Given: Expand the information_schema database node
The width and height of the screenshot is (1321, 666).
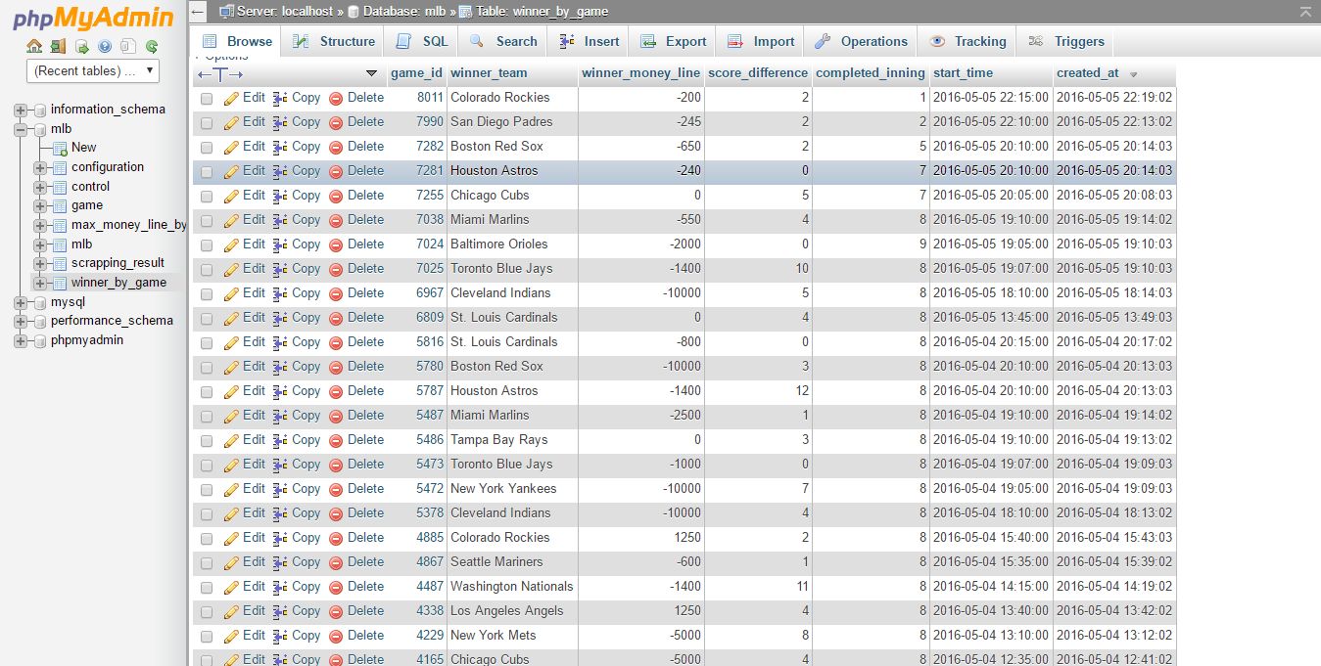Looking at the screenshot, I should pos(21,110).
